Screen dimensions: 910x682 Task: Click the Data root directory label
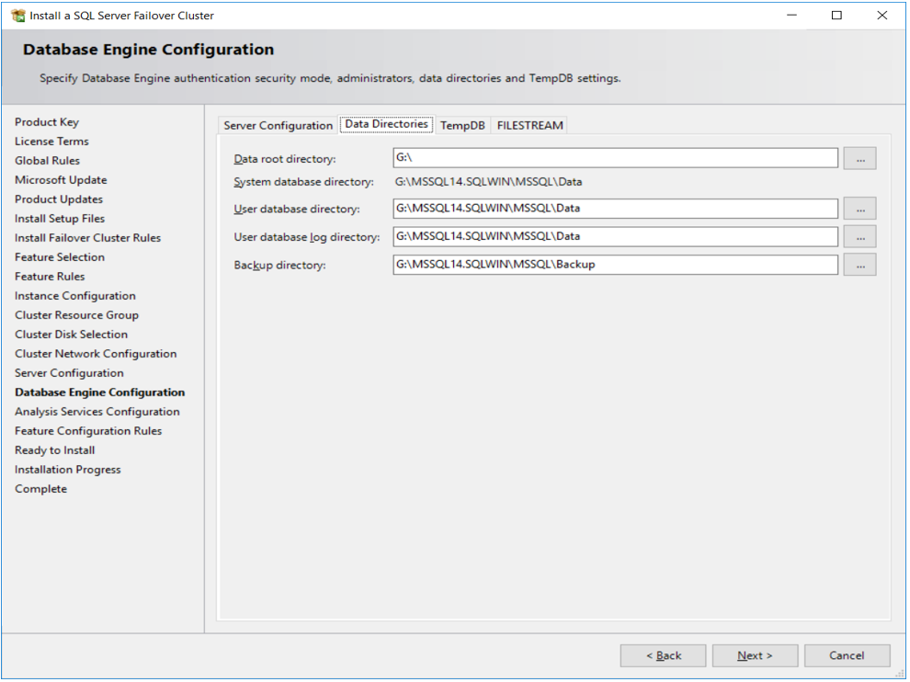285,159
